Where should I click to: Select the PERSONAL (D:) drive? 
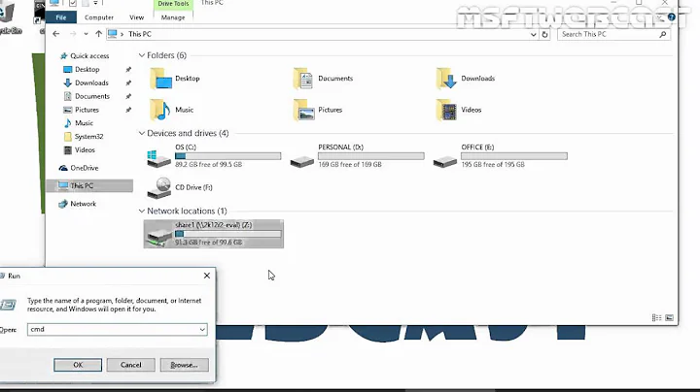click(x=357, y=156)
